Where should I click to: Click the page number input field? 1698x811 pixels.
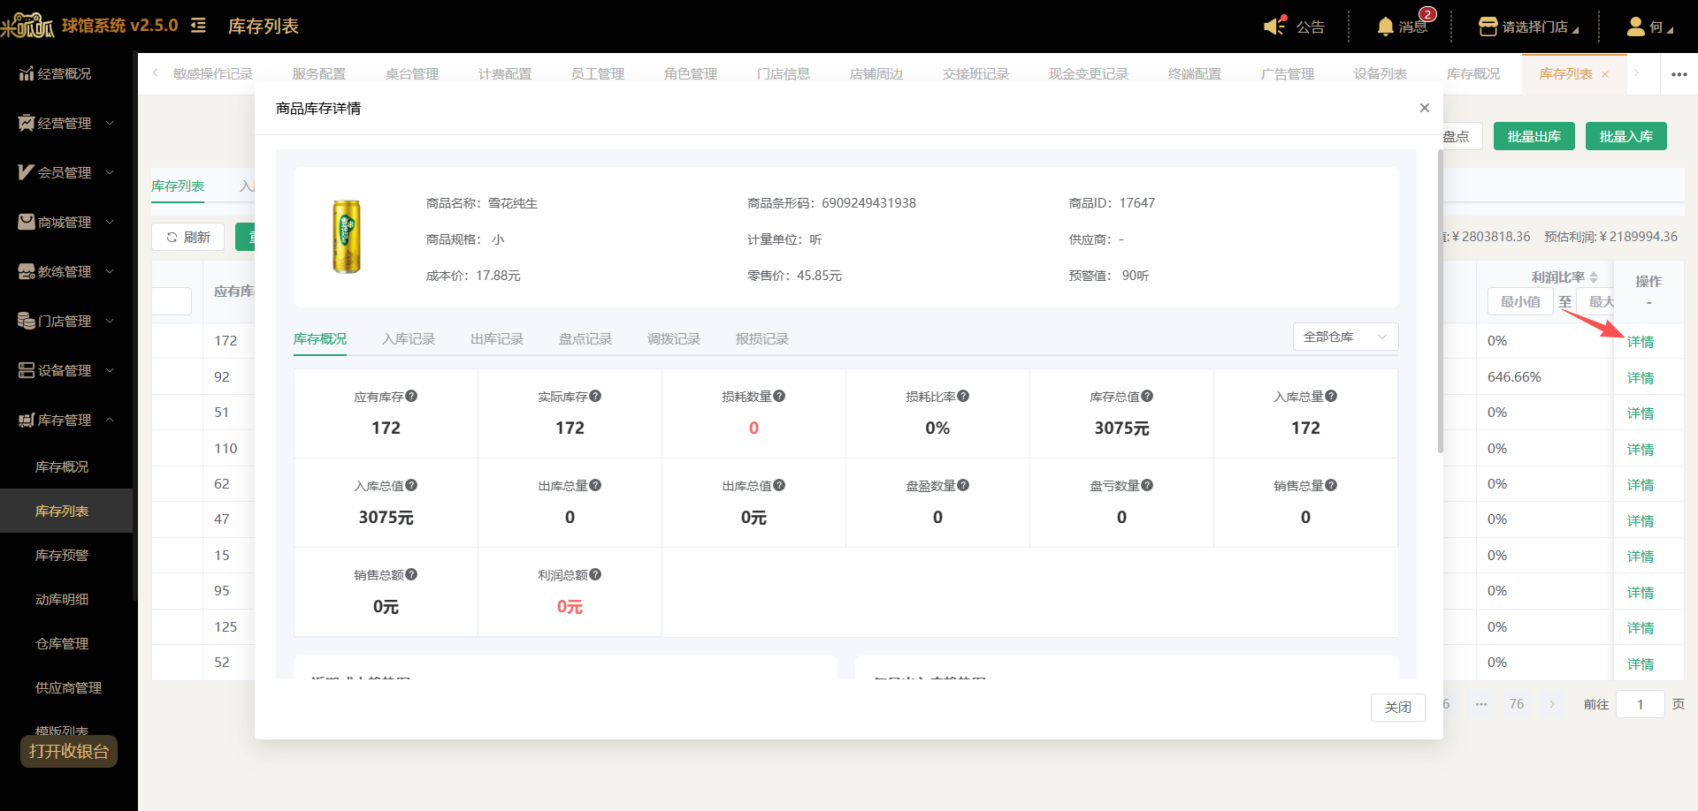(1640, 704)
